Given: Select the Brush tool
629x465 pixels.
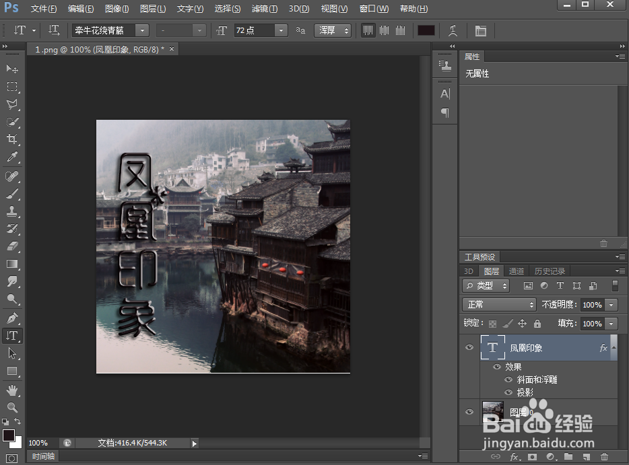Looking at the screenshot, I should point(12,194).
